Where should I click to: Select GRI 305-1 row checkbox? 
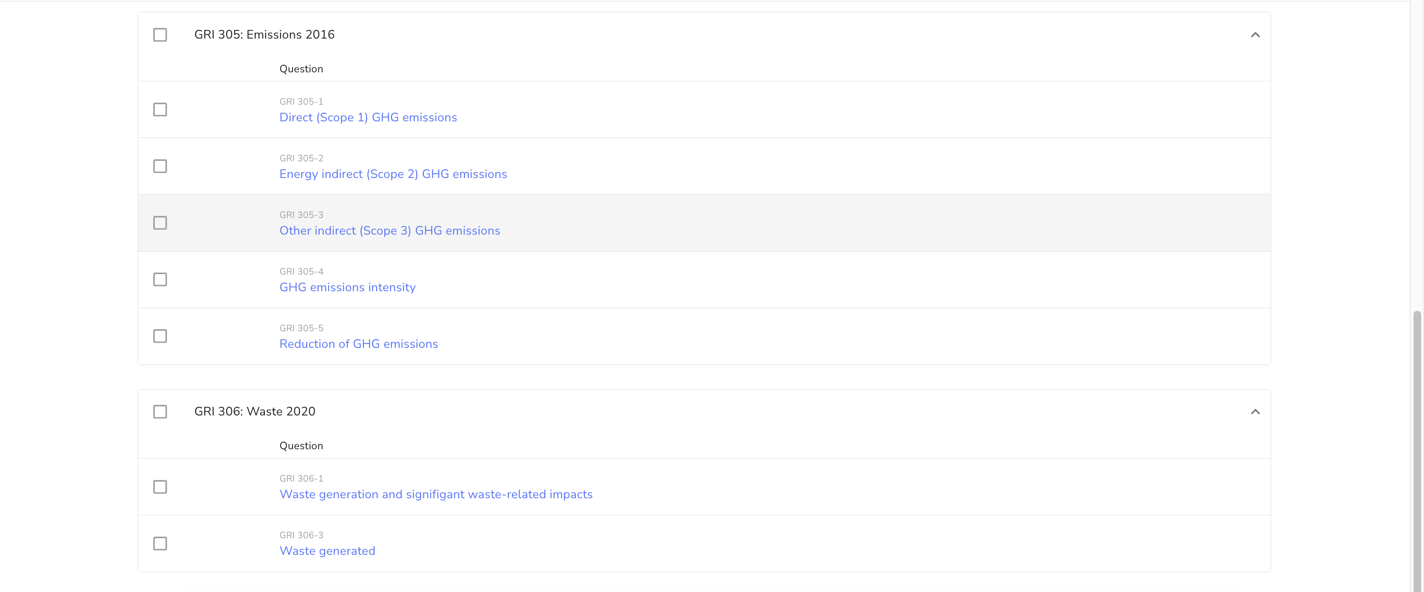click(x=160, y=109)
